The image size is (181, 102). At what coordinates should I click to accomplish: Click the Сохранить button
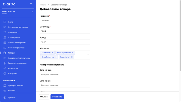point(57,97)
